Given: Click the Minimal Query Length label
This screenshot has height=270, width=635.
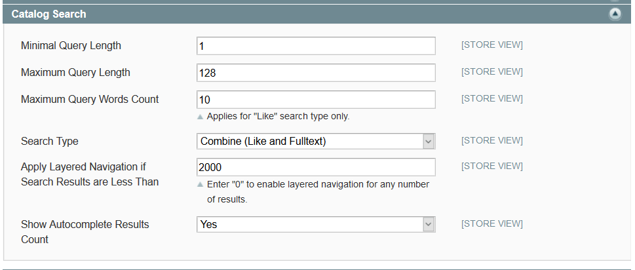Looking at the screenshot, I should coord(71,46).
